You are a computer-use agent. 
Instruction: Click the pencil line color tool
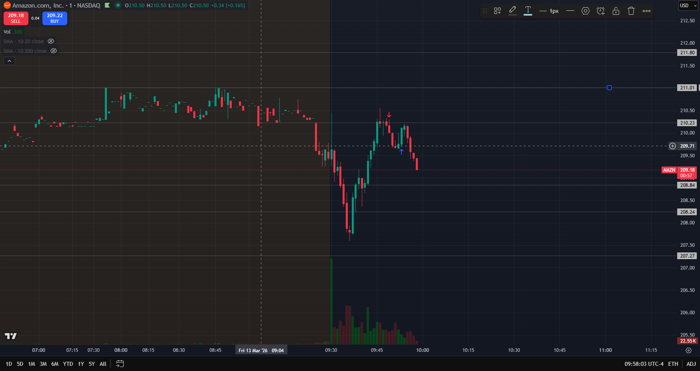tap(513, 10)
